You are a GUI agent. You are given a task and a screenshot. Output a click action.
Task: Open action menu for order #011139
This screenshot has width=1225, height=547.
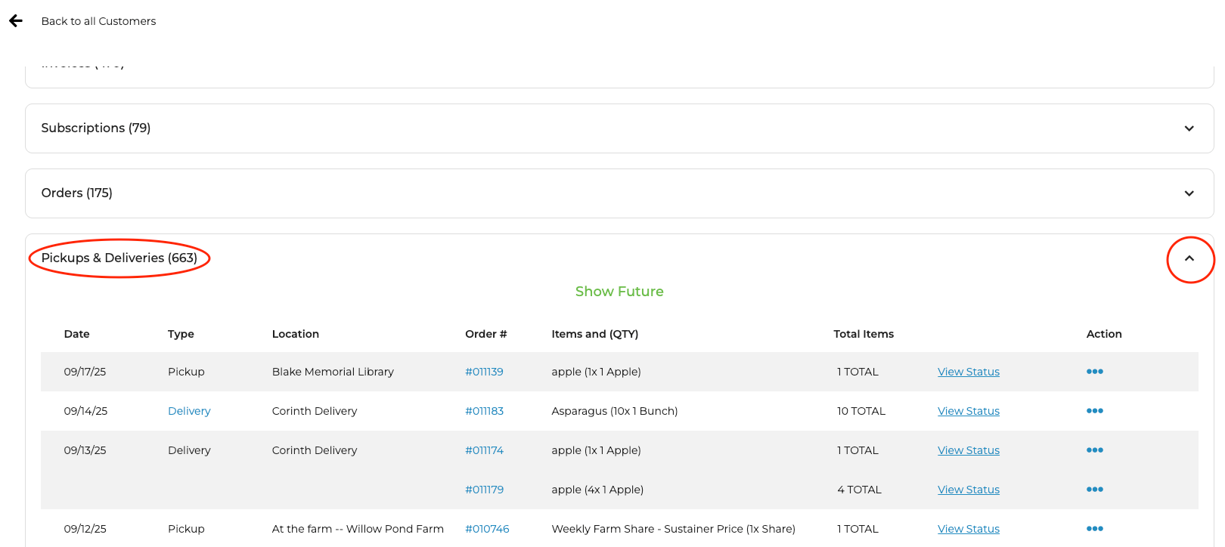coord(1095,372)
